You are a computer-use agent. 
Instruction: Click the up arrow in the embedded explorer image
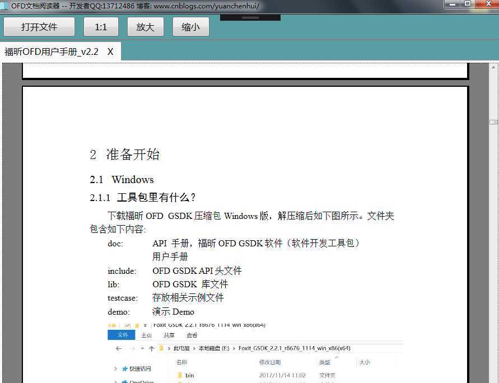click(151, 349)
